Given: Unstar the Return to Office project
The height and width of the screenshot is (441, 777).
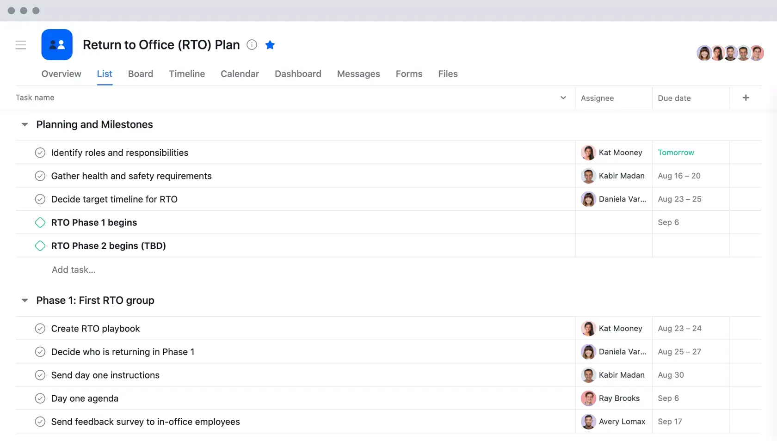Looking at the screenshot, I should point(270,45).
